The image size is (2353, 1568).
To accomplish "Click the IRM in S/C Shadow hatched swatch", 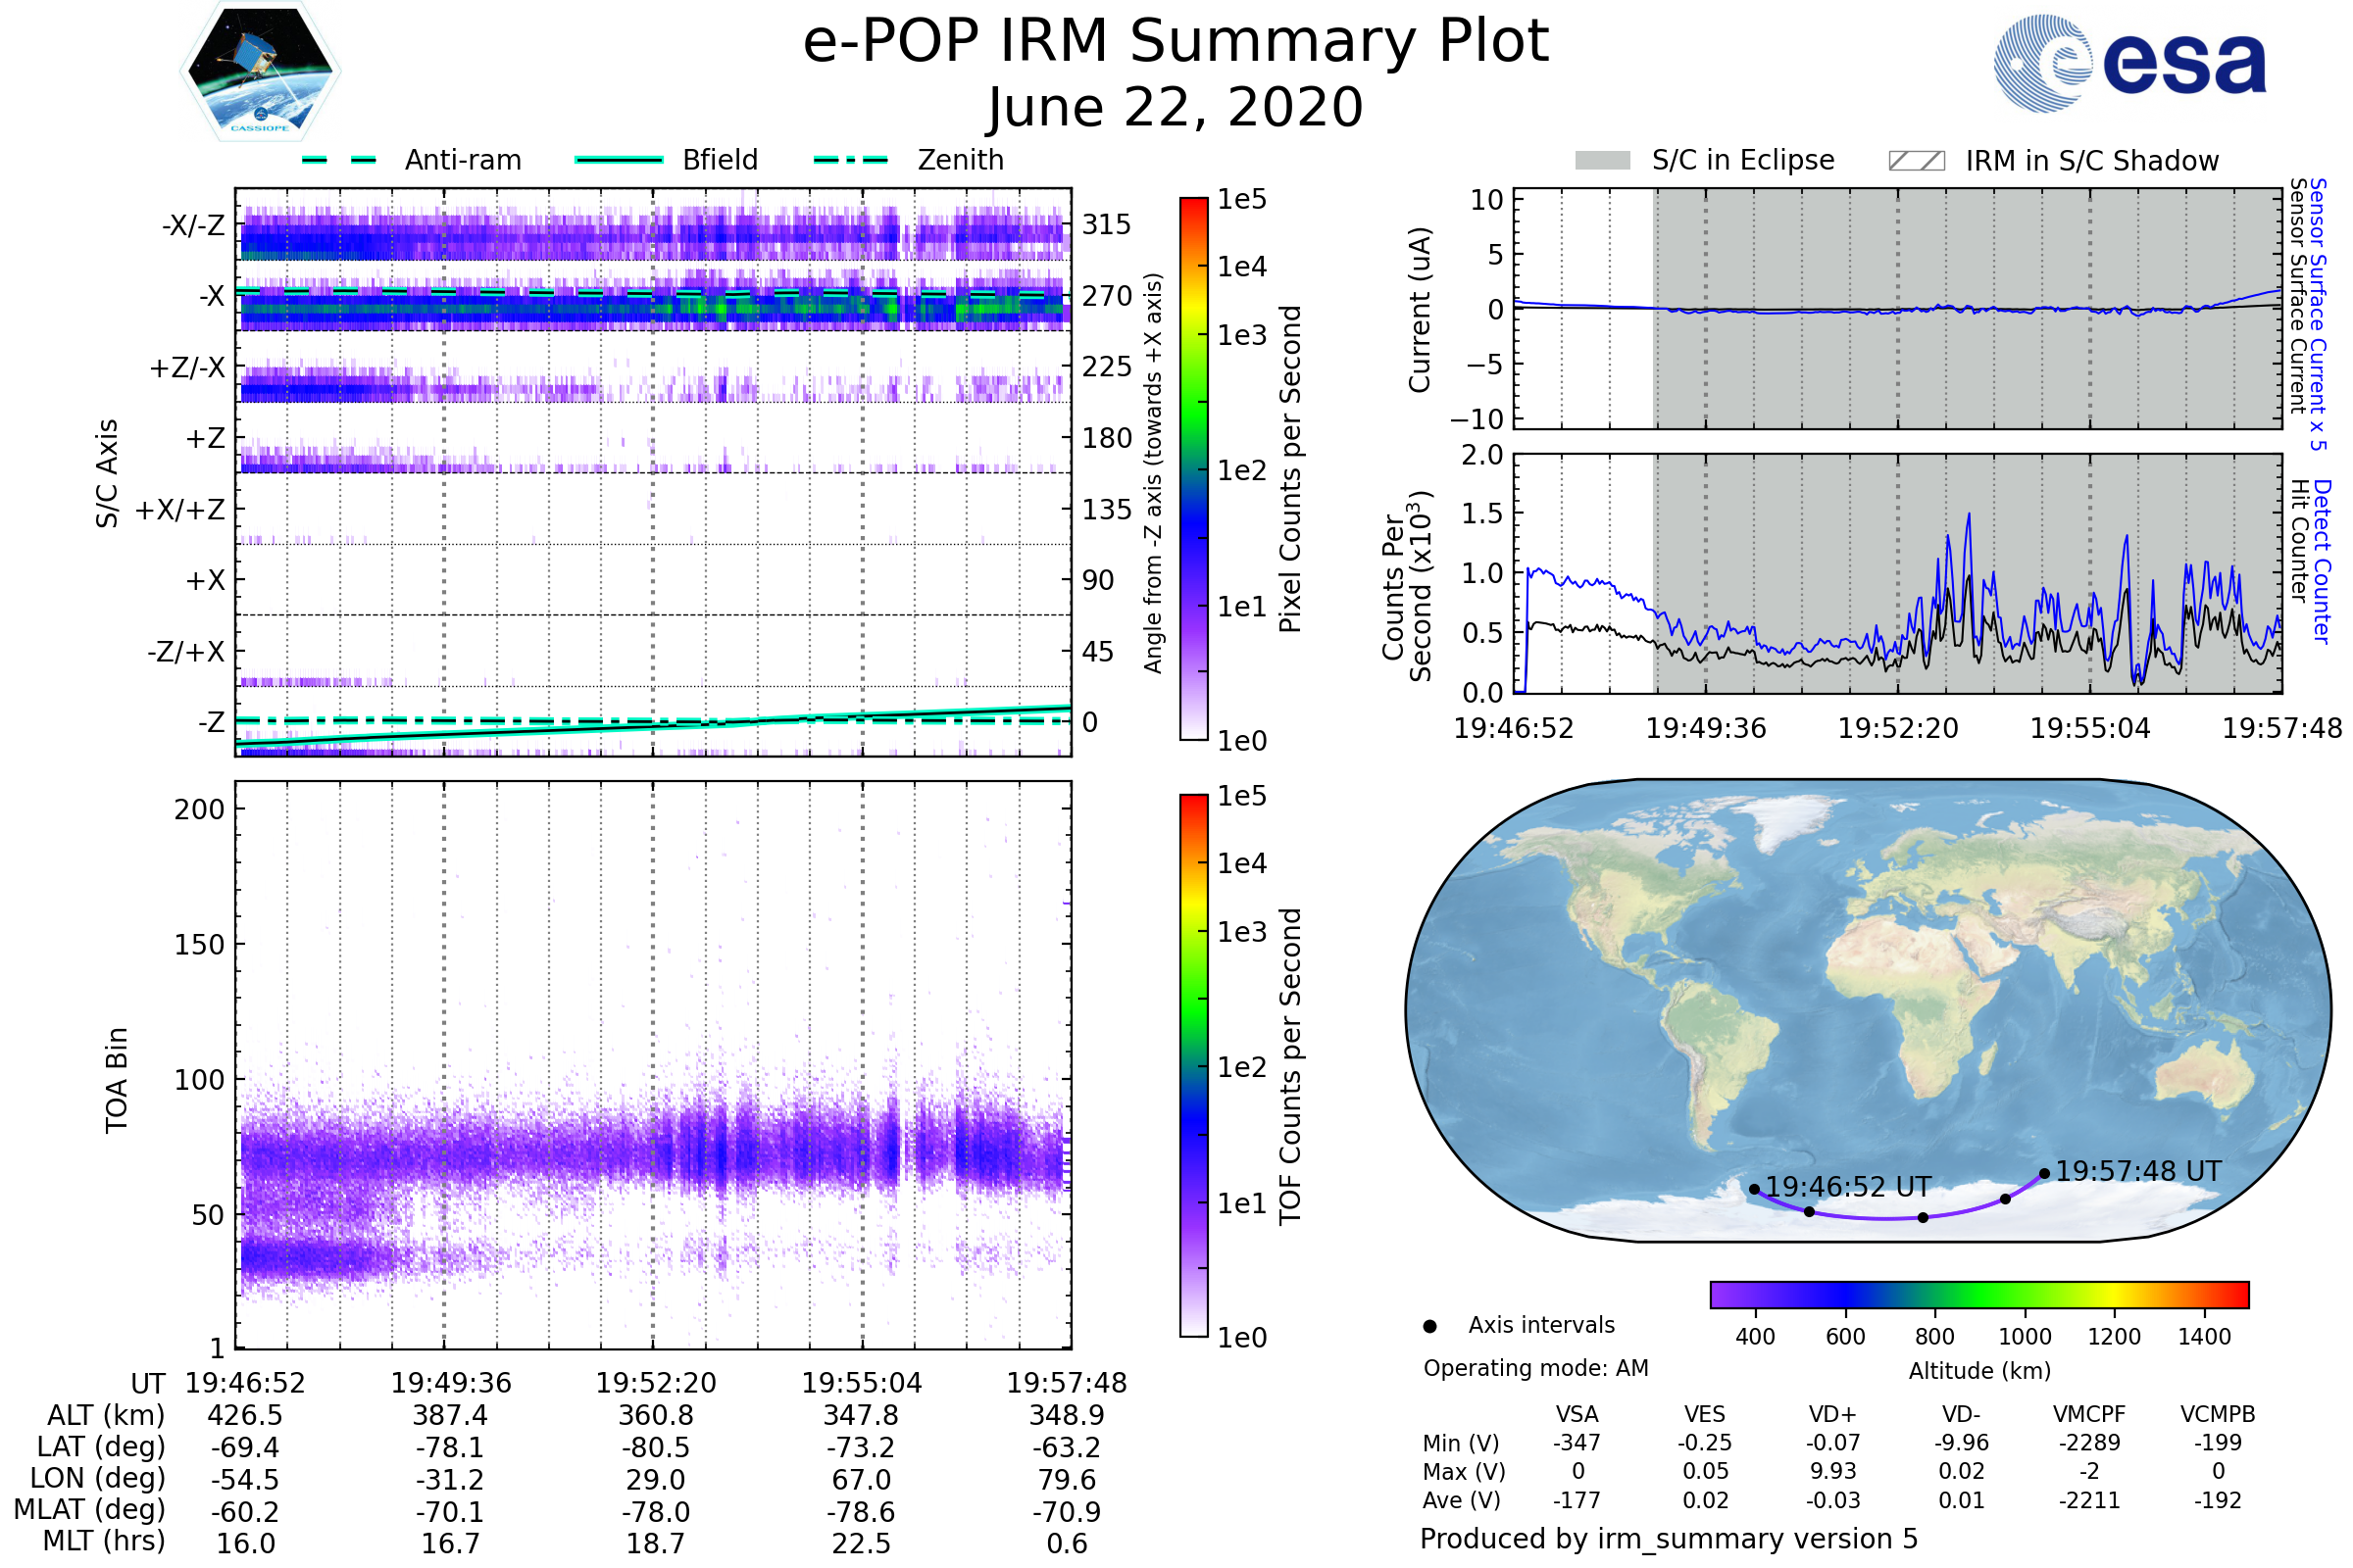I will pyautogui.click(x=1916, y=161).
